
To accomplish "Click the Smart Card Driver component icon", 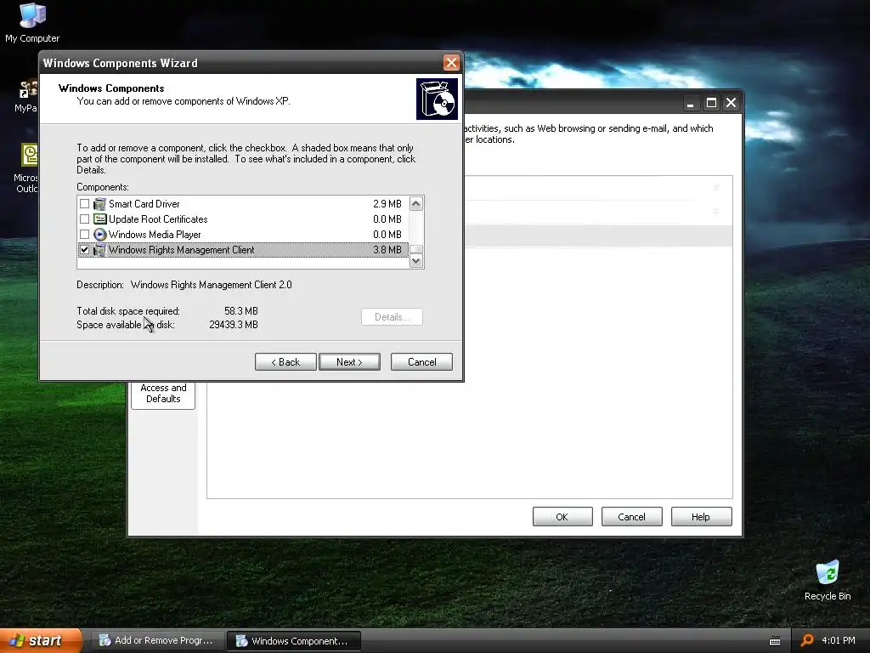I will pyautogui.click(x=100, y=204).
